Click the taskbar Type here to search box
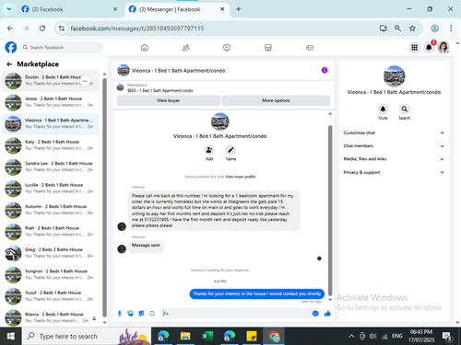 click(x=87, y=336)
